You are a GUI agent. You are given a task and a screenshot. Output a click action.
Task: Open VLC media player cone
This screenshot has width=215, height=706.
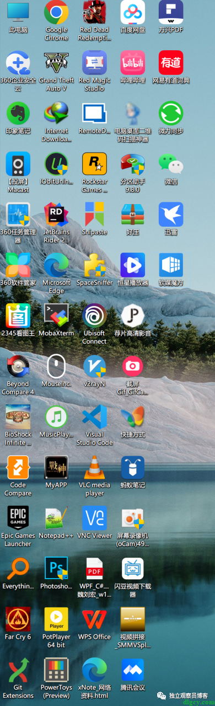[x=94, y=467]
